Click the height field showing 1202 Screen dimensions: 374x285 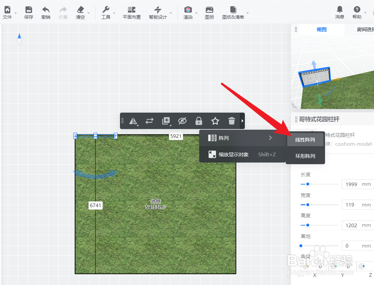coord(358,225)
